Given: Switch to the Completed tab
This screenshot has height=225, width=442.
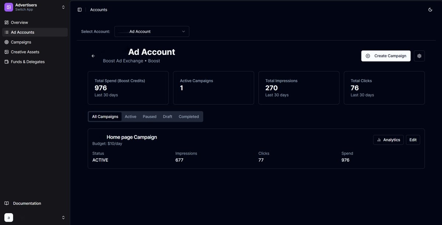Looking at the screenshot, I should click(189, 117).
